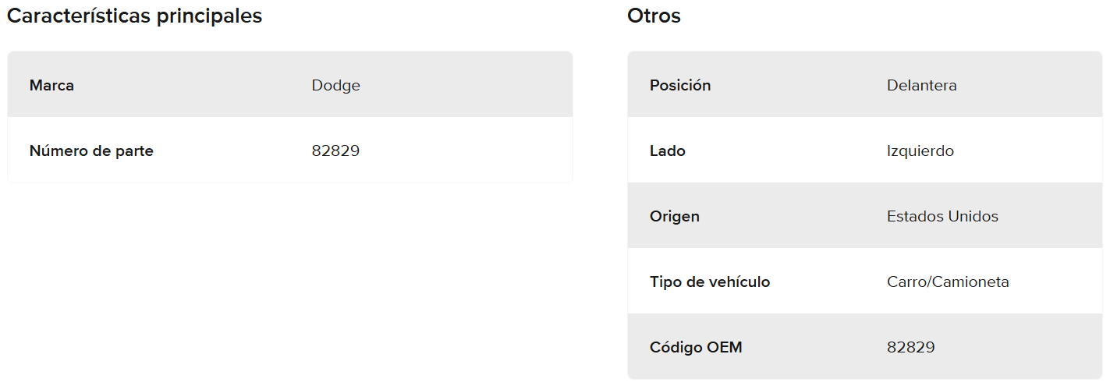Image resolution: width=1110 pixels, height=386 pixels.
Task: Select the Número de parte label
Action: [91, 151]
